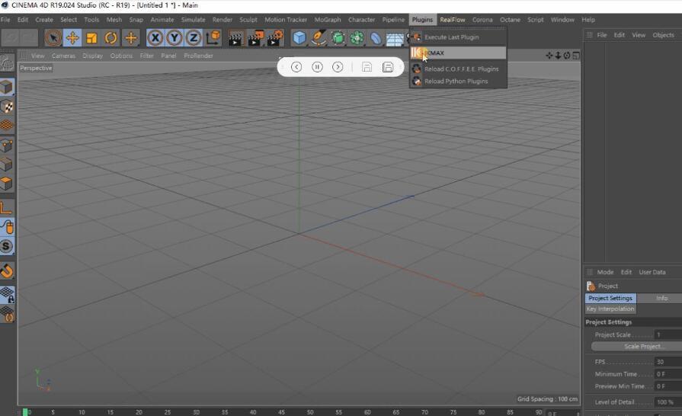Viewport: 682px width, 416px height.
Task: Open Edit Render Settings icon
Action: coord(275,38)
